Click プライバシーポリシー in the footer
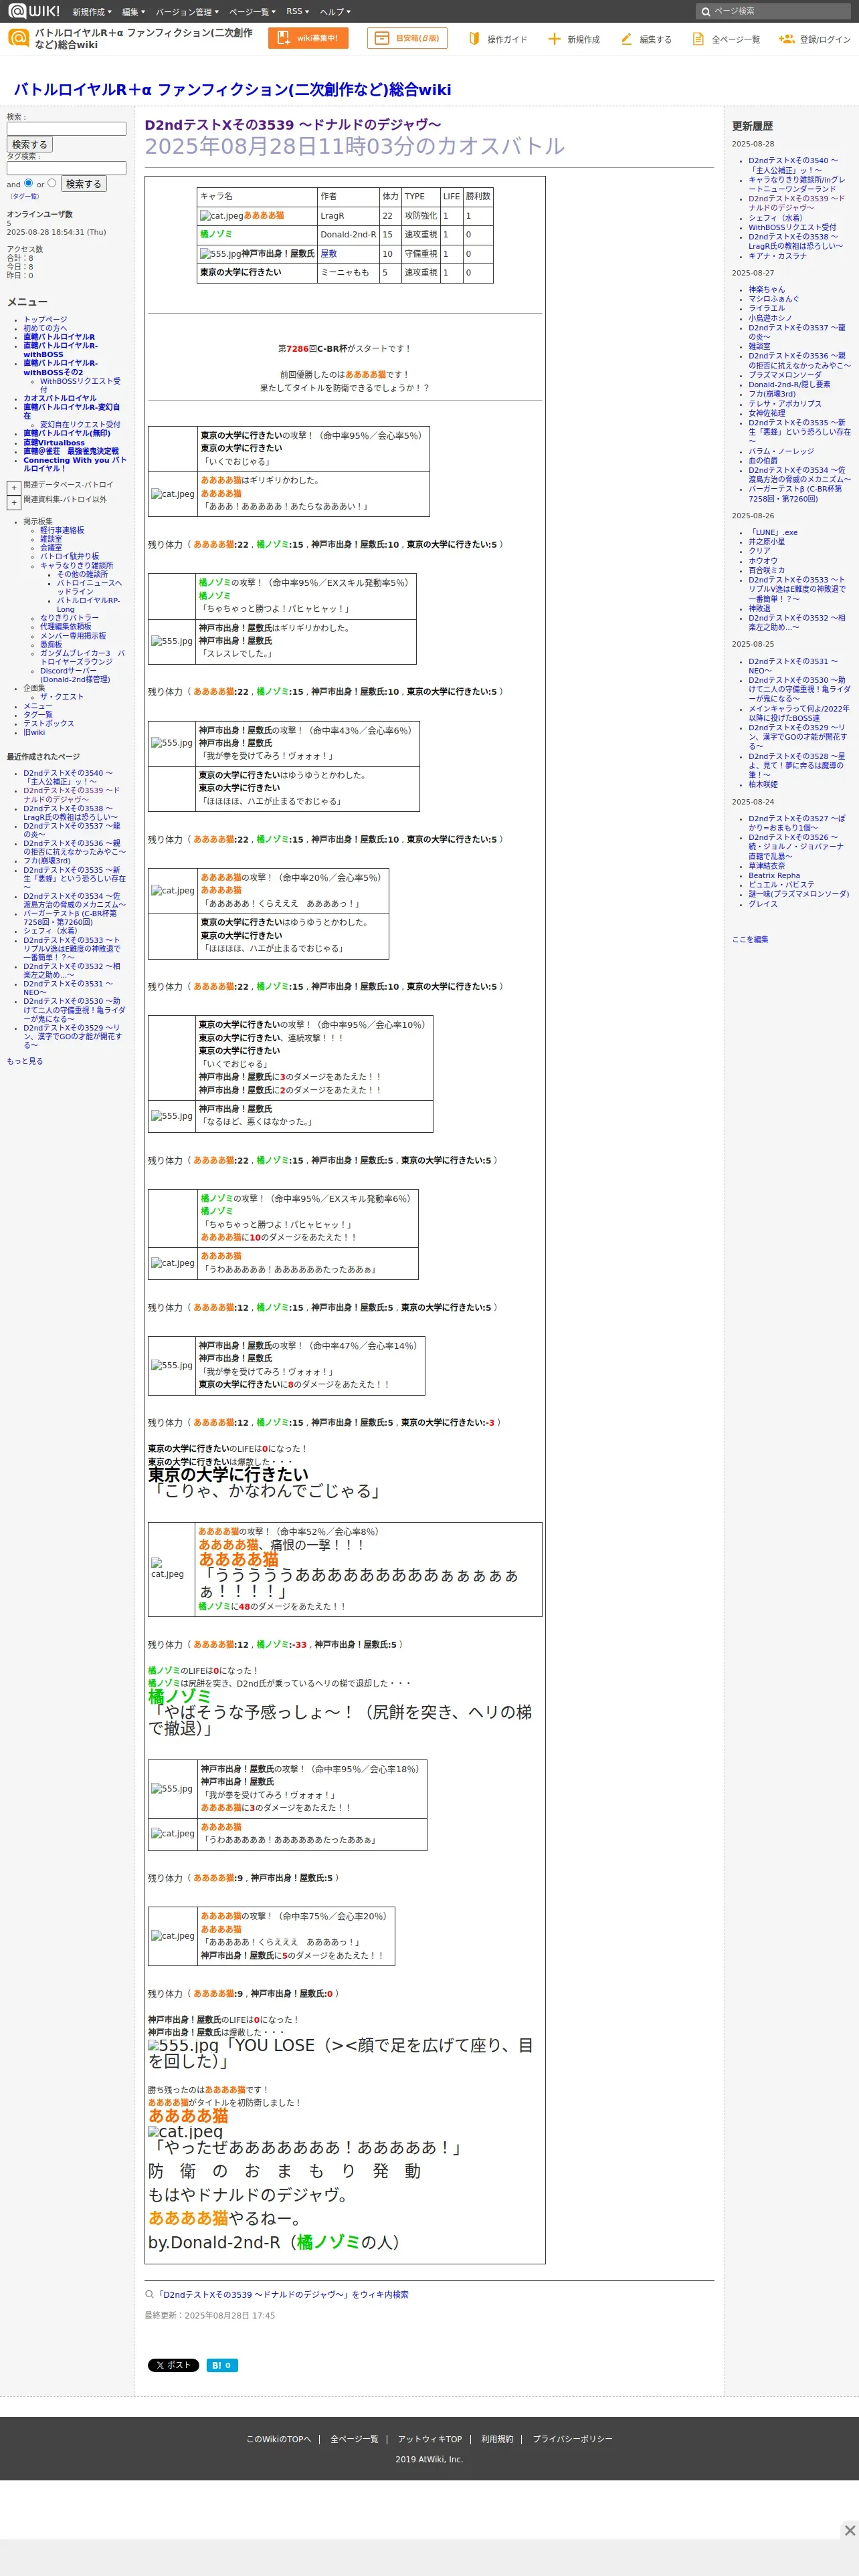This screenshot has width=859, height=2576. pyautogui.click(x=572, y=2439)
